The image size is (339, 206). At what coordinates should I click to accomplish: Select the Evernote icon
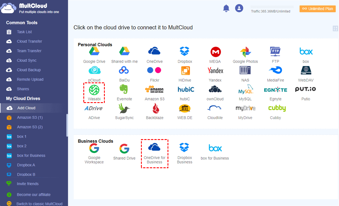tap(124, 89)
